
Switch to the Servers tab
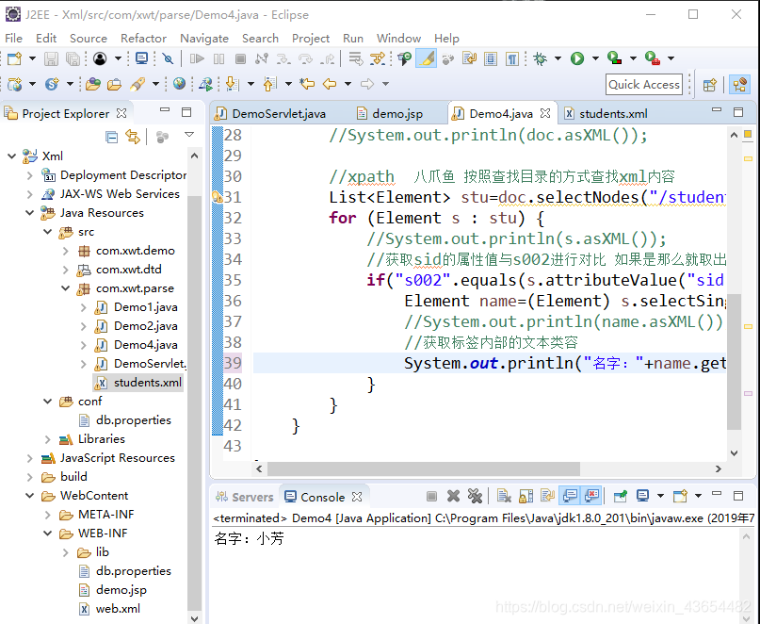pos(245,497)
